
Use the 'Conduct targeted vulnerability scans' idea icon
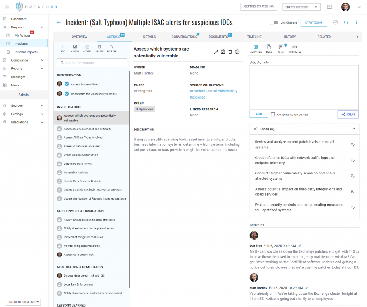(353, 176)
